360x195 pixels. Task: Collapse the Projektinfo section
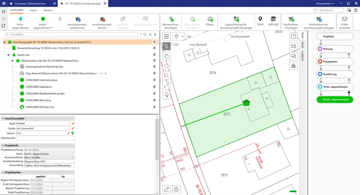click(x=3, y=145)
